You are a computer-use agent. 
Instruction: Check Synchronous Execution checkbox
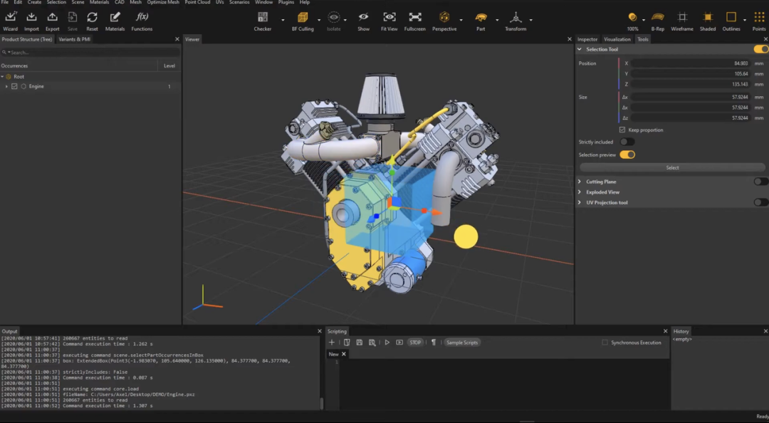tap(605, 343)
